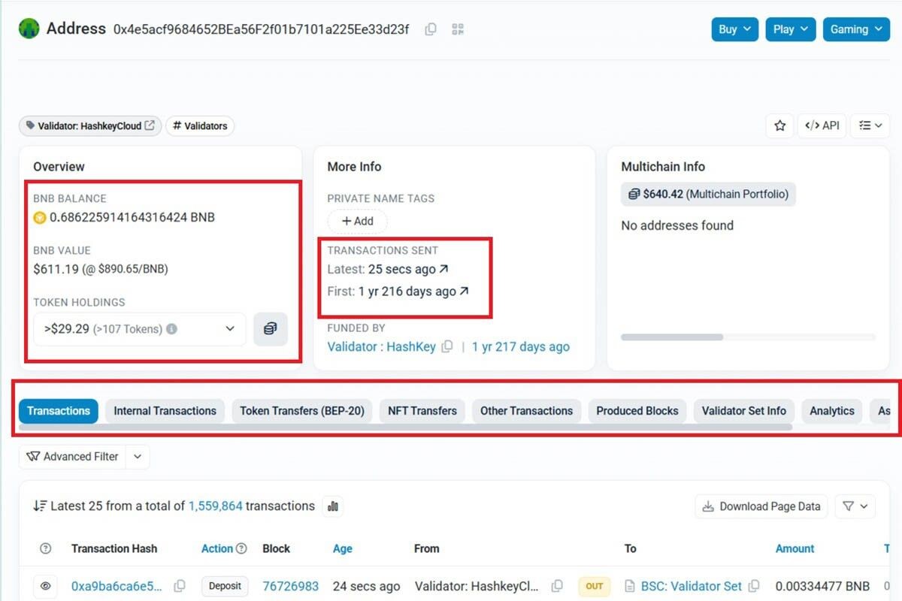This screenshot has width=902, height=601.
Task: Expand the Advanced Filter chevron
Action: click(137, 456)
